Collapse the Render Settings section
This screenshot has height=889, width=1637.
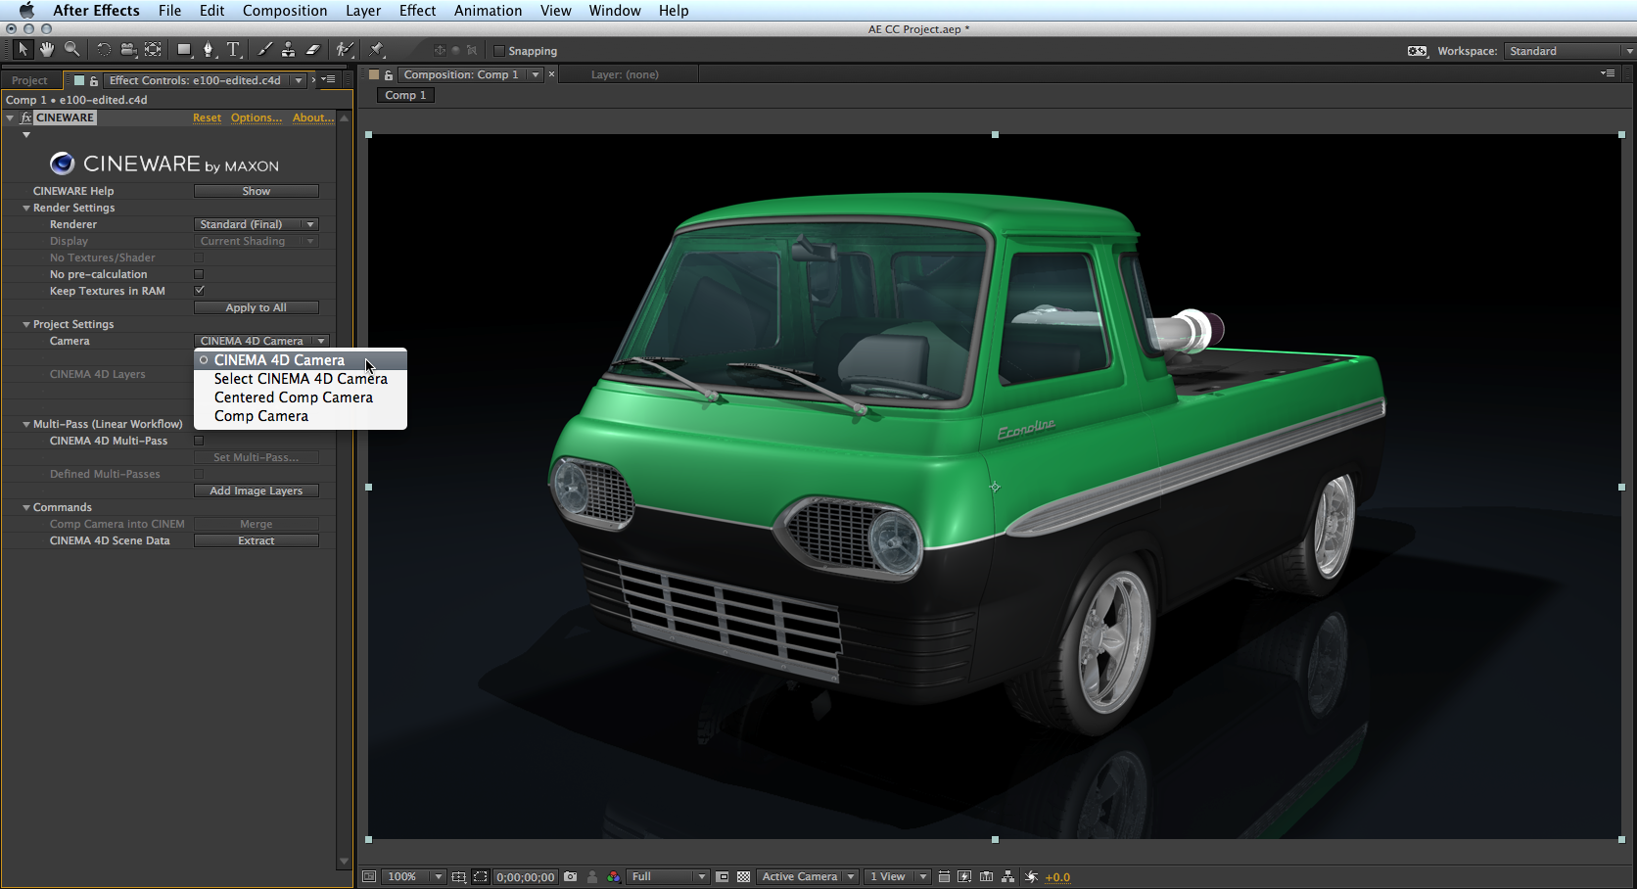tap(26, 208)
